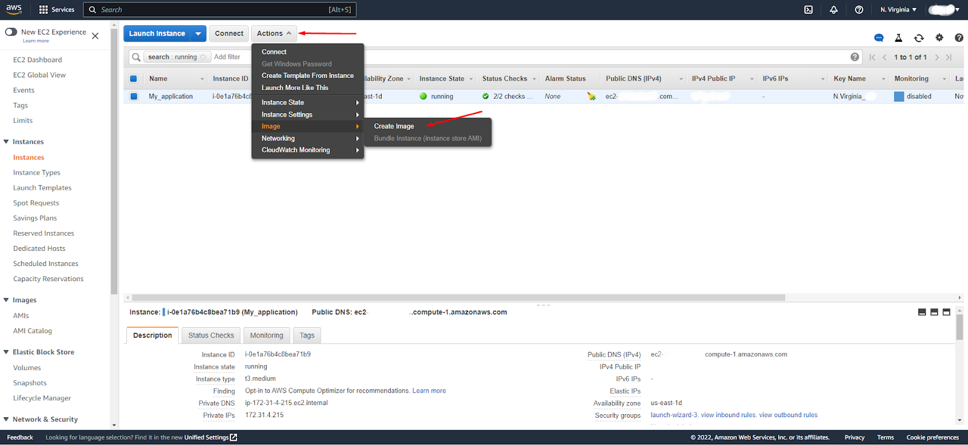This screenshot has width=968, height=445.
Task: Minimize the details pane with the first layout icon
Action: [x=922, y=312]
